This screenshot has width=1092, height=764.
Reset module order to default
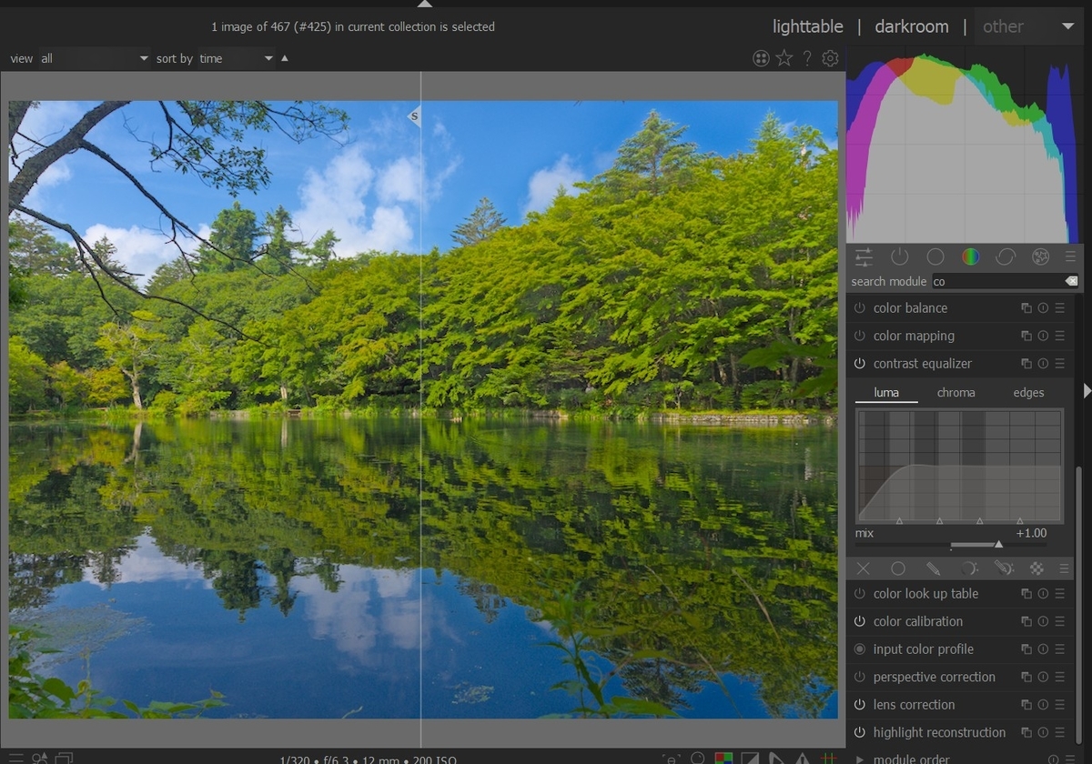pyautogui.click(x=1054, y=759)
